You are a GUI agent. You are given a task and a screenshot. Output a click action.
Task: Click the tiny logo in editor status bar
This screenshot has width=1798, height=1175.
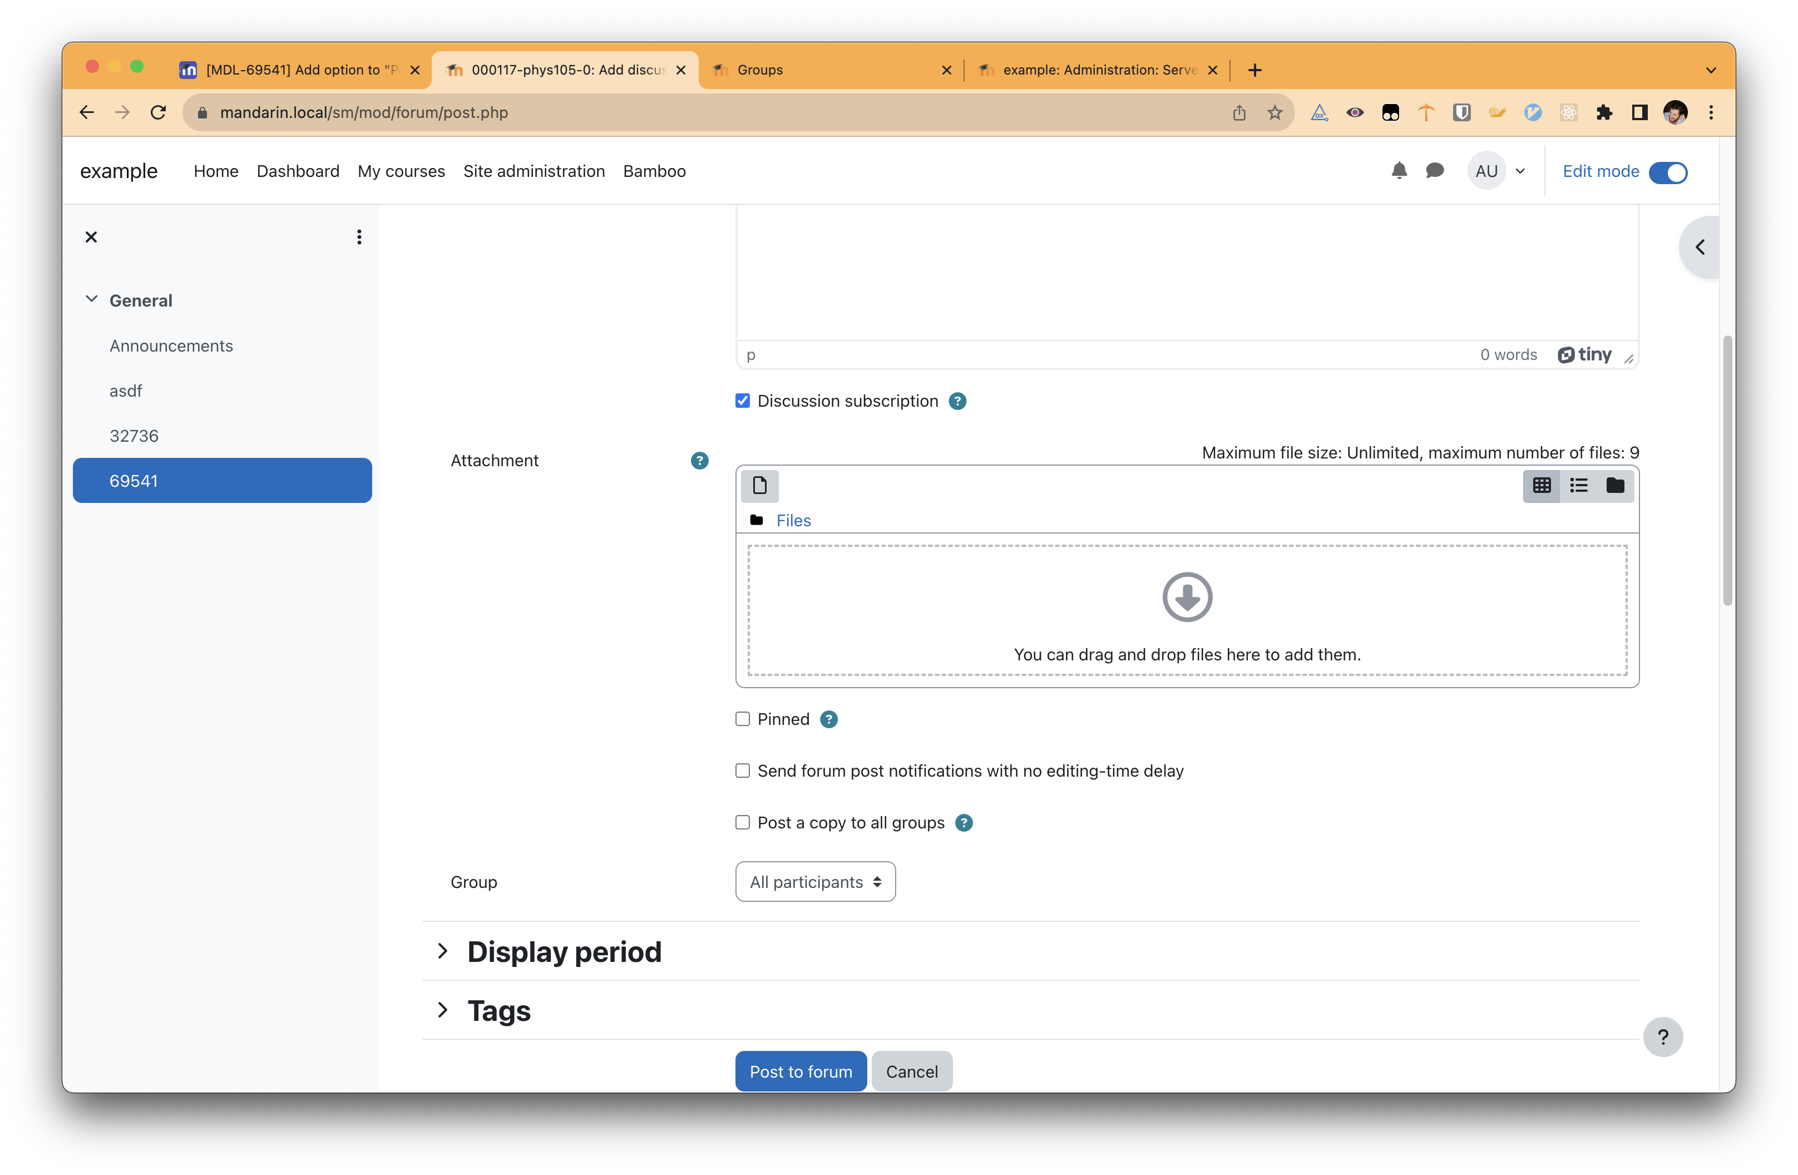pyautogui.click(x=1585, y=354)
